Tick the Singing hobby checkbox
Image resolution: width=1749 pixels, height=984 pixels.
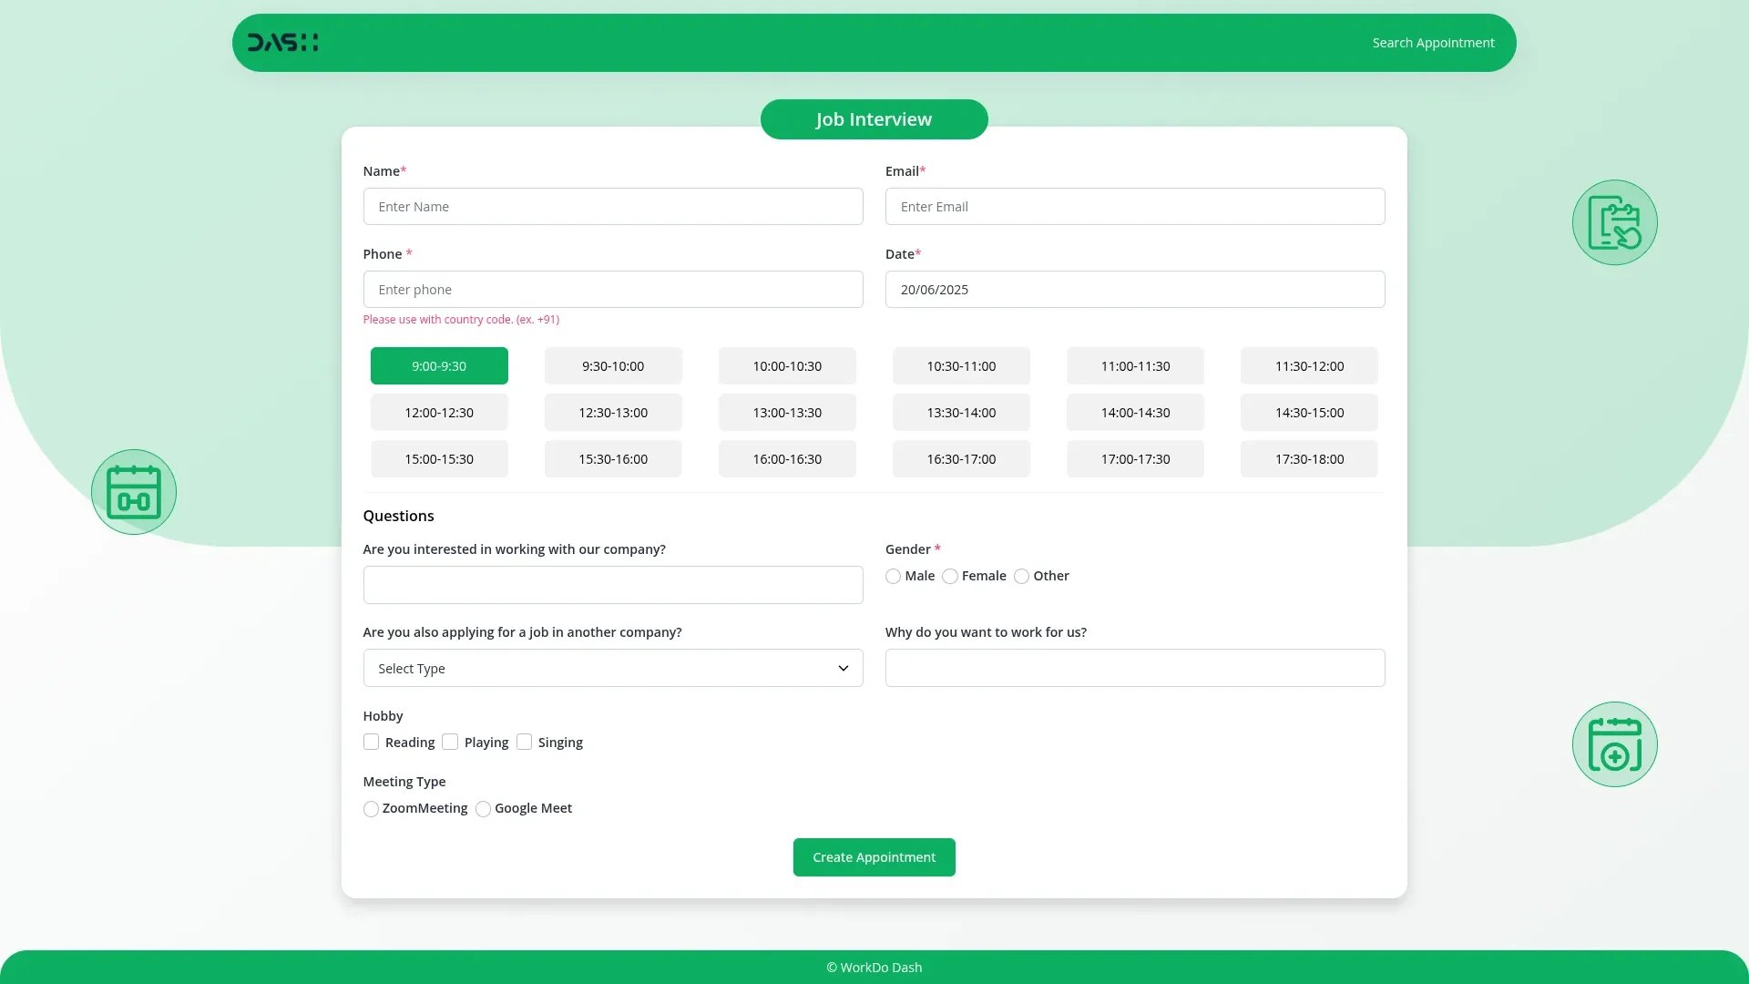(524, 743)
